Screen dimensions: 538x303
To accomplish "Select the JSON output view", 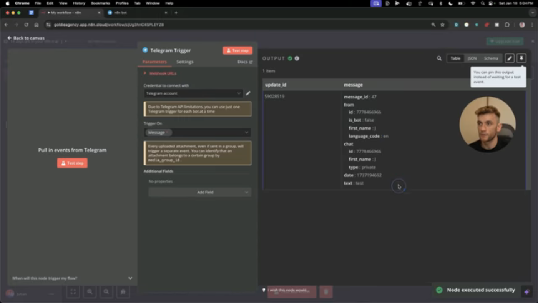I will point(472,58).
